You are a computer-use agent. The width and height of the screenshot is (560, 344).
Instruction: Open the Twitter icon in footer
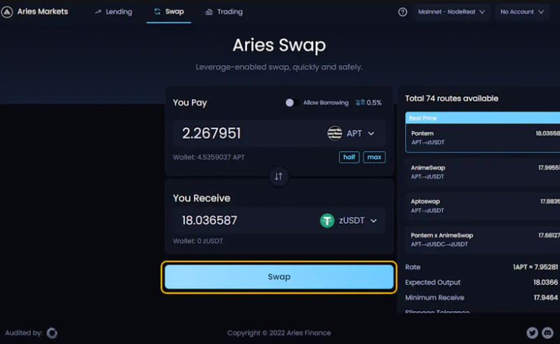pyautogui.click(x=532, y=333)
